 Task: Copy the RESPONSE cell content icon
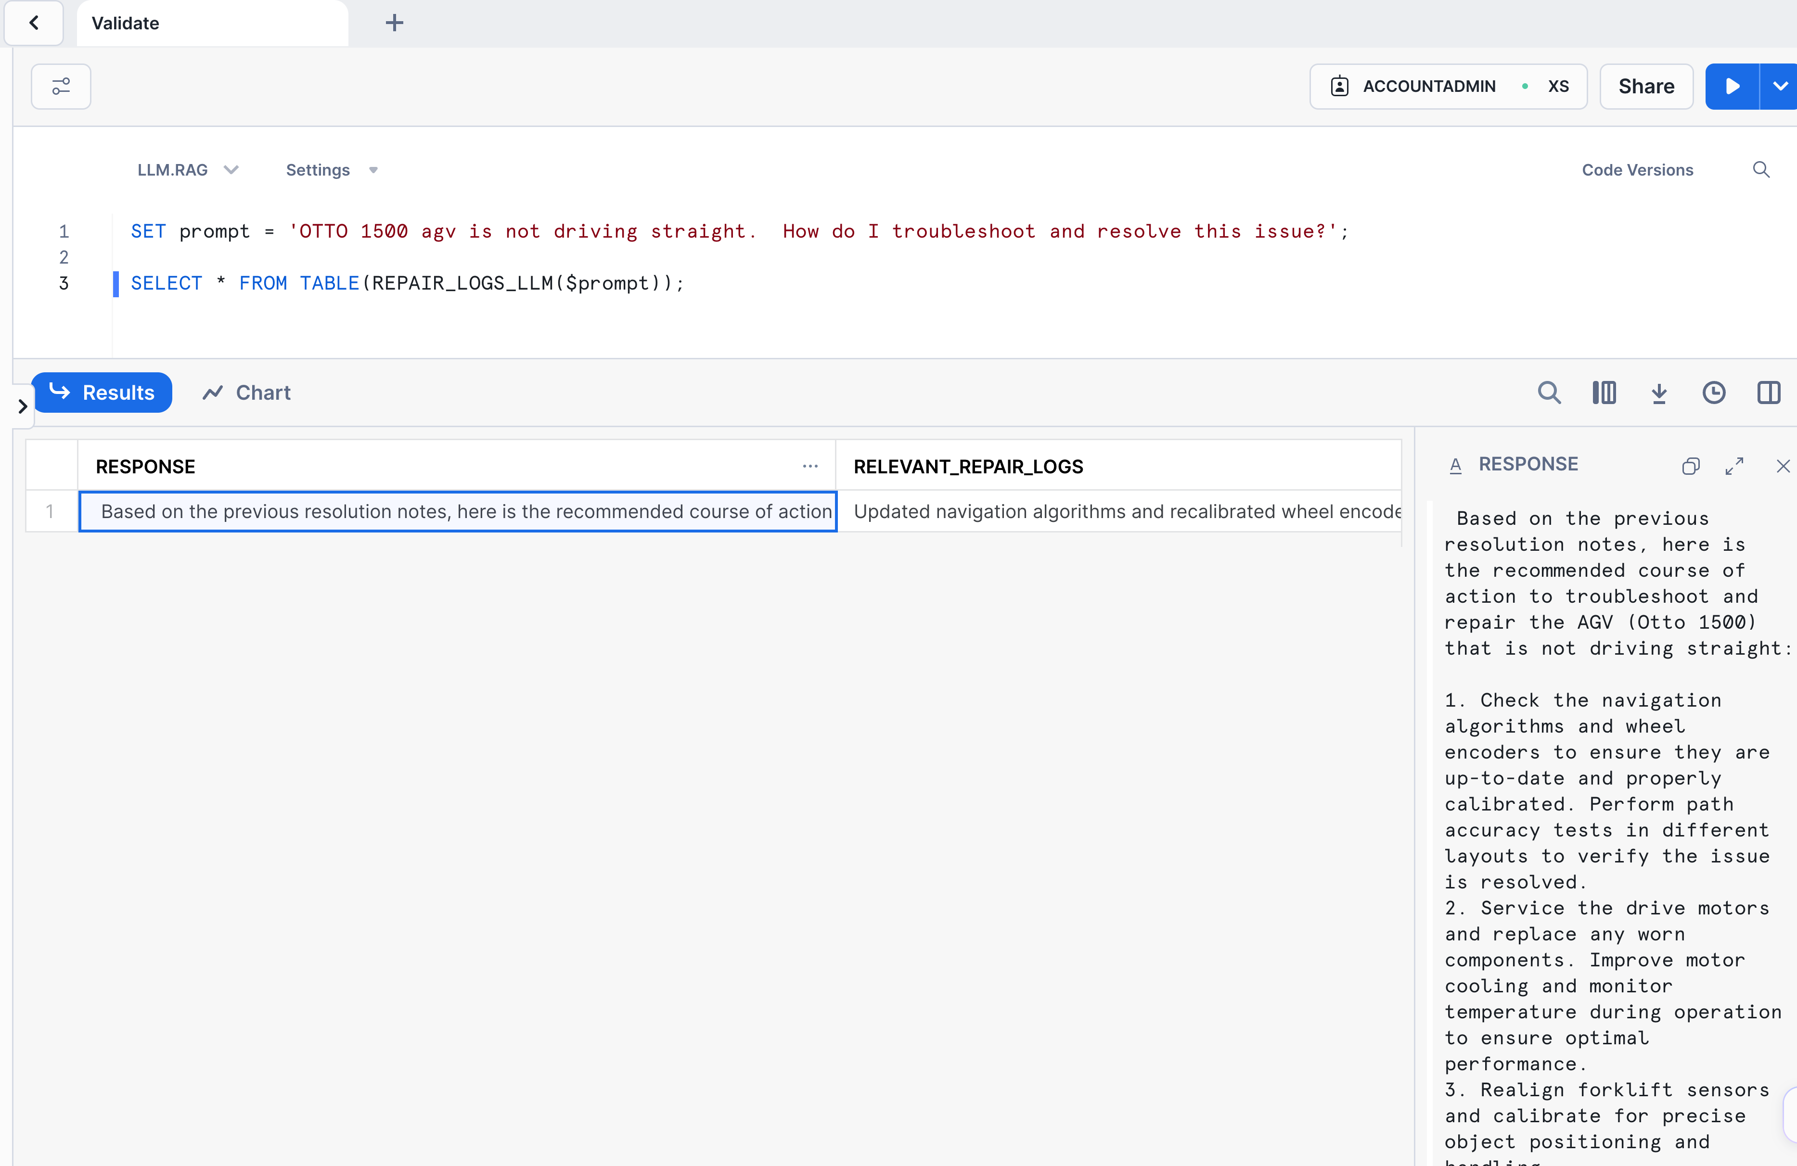click(x=1691, y=466)
